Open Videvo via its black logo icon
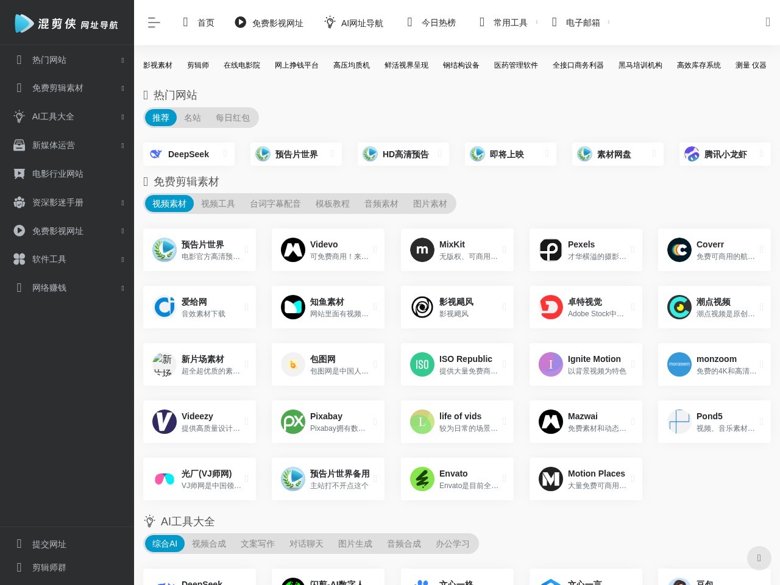Viewport: 780px width, 585px height. [293, 250]
